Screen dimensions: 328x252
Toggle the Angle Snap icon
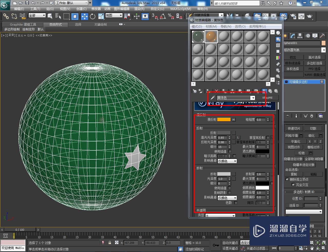163,17
